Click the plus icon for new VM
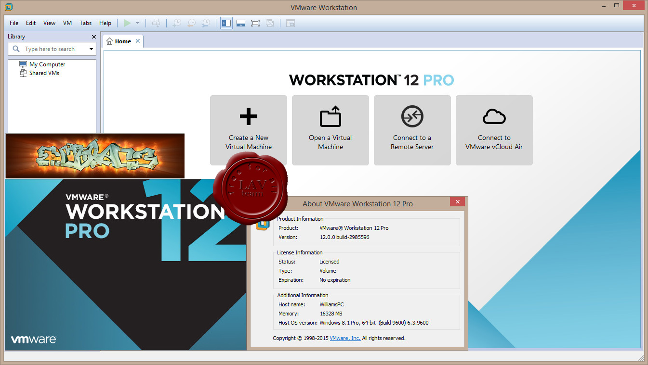The height and width of the screenshot is (365, 648). pyautogui.click(x=249, y=116)
